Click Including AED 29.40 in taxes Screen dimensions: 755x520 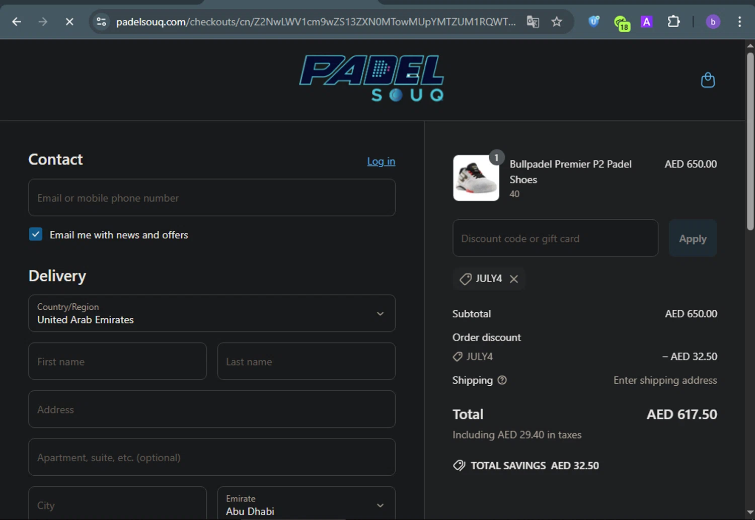(517, 435)
